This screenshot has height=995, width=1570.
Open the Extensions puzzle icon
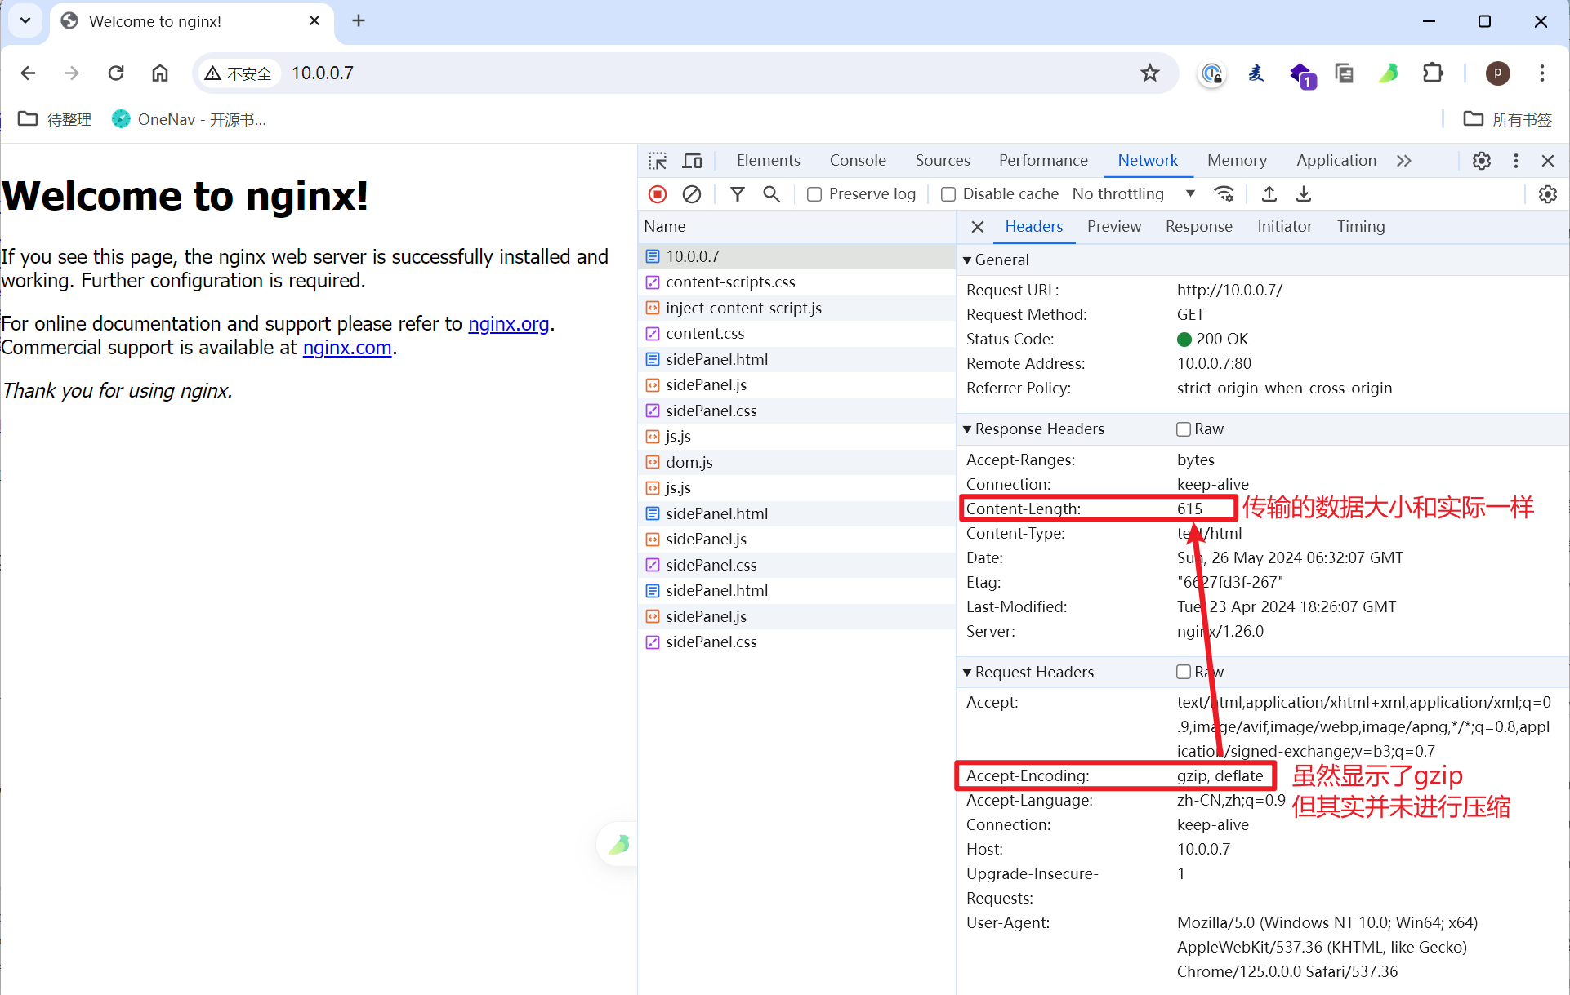tap(1433, 73)
